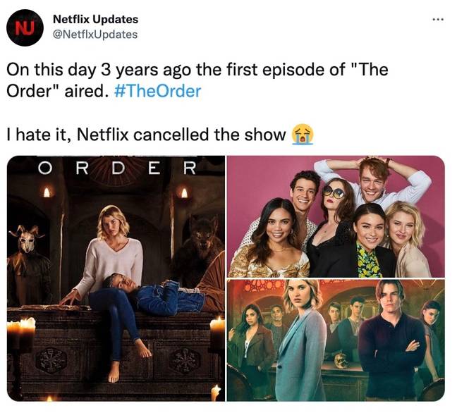Click the man with crossed arms in dark sweater
457x413 pixels.
[x=391, y=339]
